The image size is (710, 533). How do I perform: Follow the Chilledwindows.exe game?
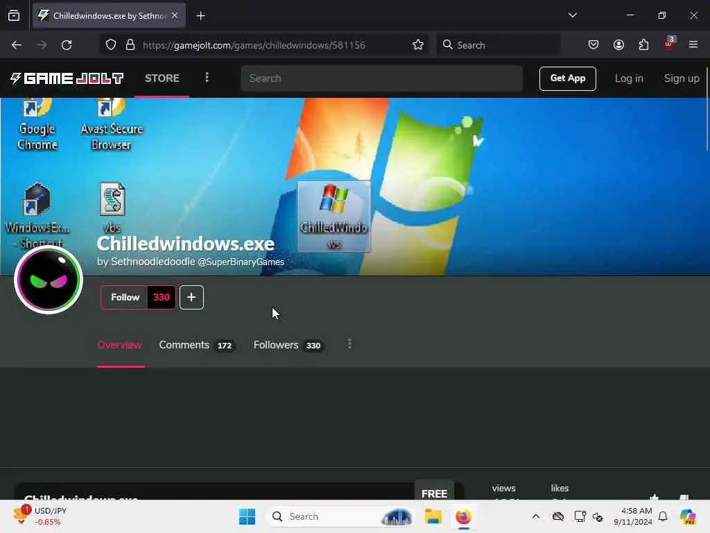125,297
